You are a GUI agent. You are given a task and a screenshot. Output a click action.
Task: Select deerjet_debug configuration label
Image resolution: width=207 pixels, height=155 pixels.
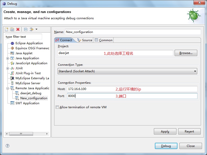pos(31,93)
